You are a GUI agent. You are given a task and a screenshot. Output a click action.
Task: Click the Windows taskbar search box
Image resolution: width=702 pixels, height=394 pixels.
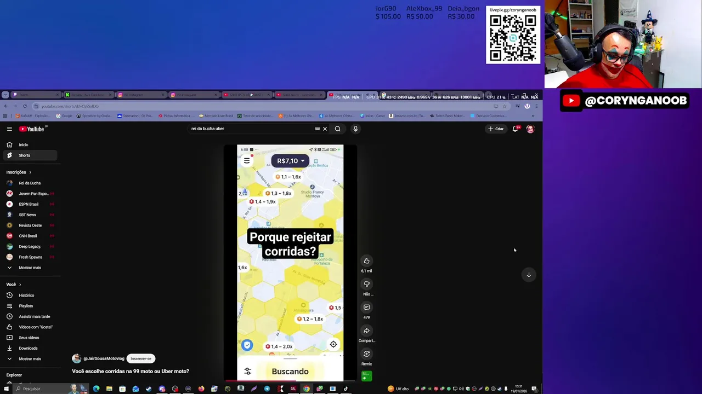(x=50, y=389)
